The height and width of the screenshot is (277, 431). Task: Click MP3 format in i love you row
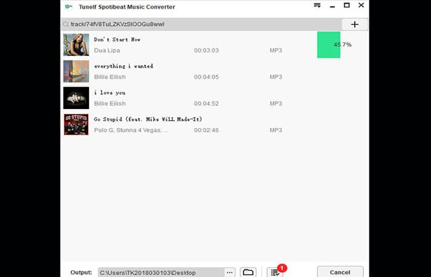point(276,103)
